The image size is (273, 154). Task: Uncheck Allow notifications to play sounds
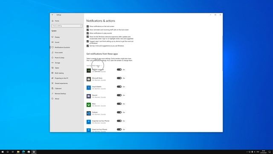(x=87, y=33)
